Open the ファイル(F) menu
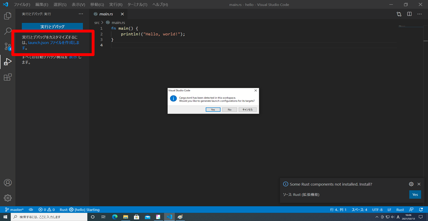The image size is (428, 221). tap(22, 4)
